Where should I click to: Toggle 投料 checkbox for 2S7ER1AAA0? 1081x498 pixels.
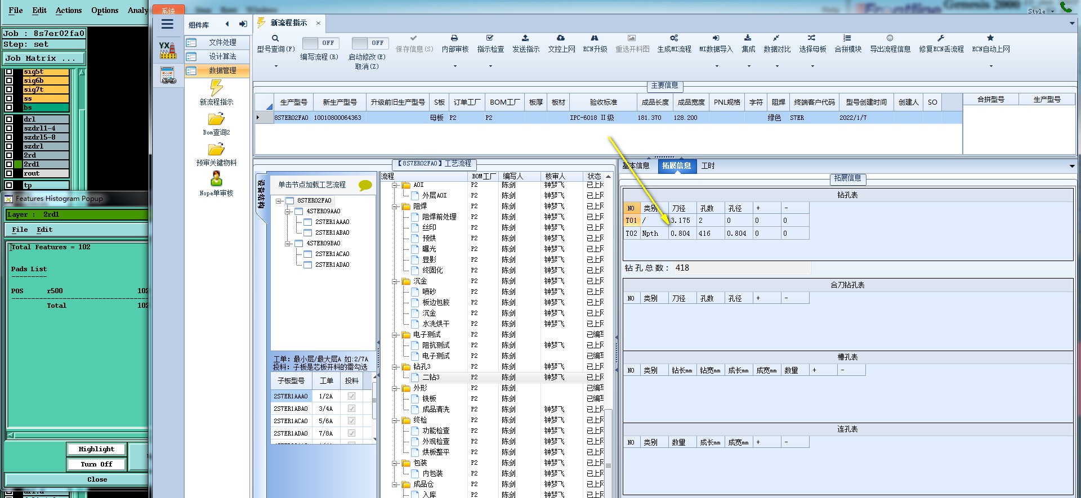pos(352,396)
